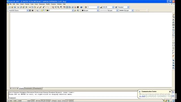Open the Format menu
The width and height of the screenshot is (181, 102).
(x=27, y=4)
